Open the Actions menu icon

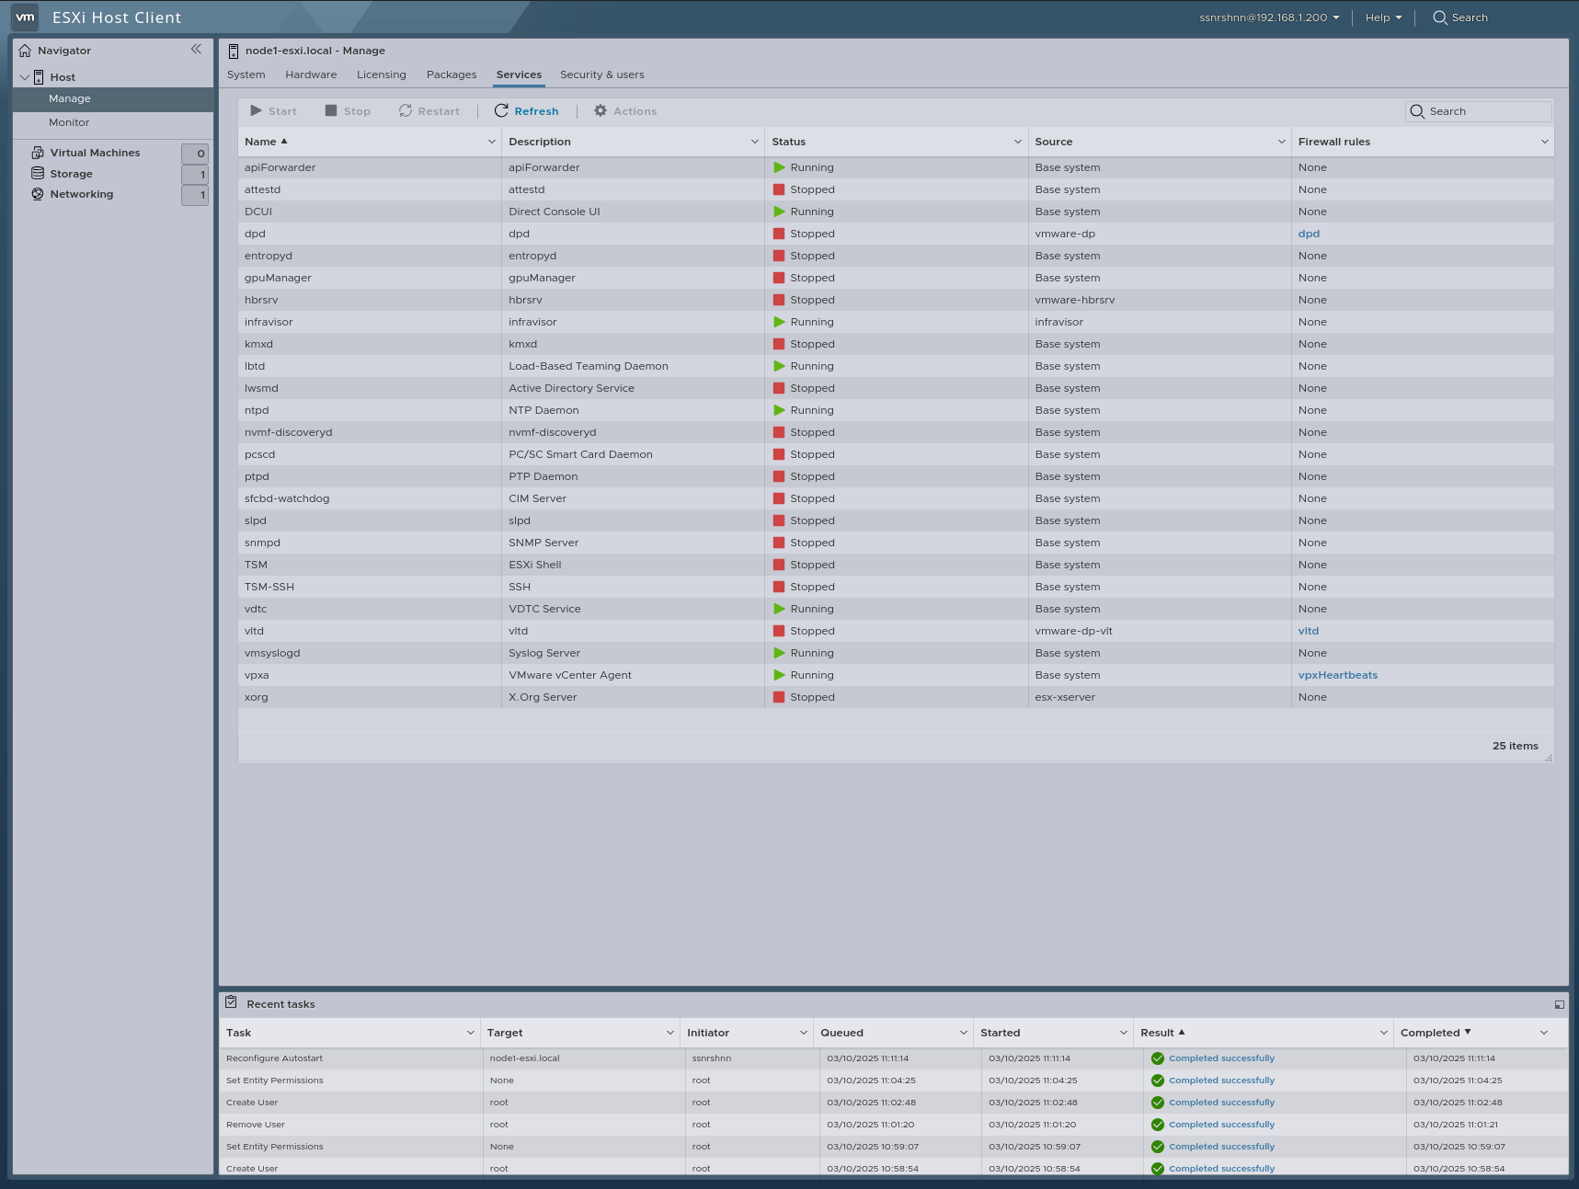coord(600,110)
